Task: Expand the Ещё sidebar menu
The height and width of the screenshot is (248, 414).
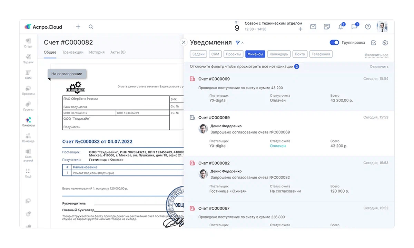Action: 28,173
